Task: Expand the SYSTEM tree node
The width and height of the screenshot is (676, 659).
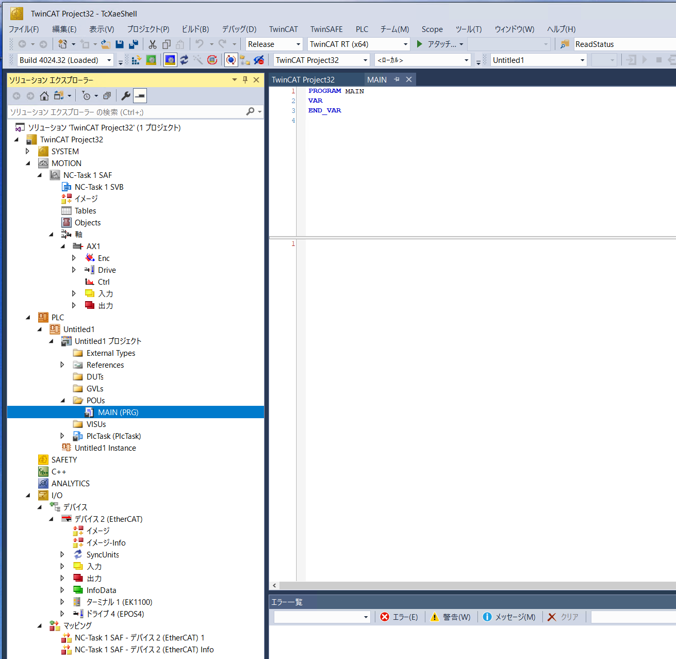Action: (28, 152)
